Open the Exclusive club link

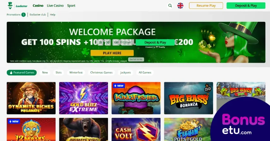[x=38, y=15]
